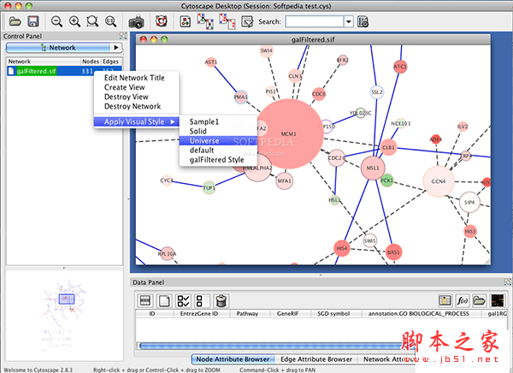Apply the galFiltered Style
513x373 pixels.
[x=217, y=159]
